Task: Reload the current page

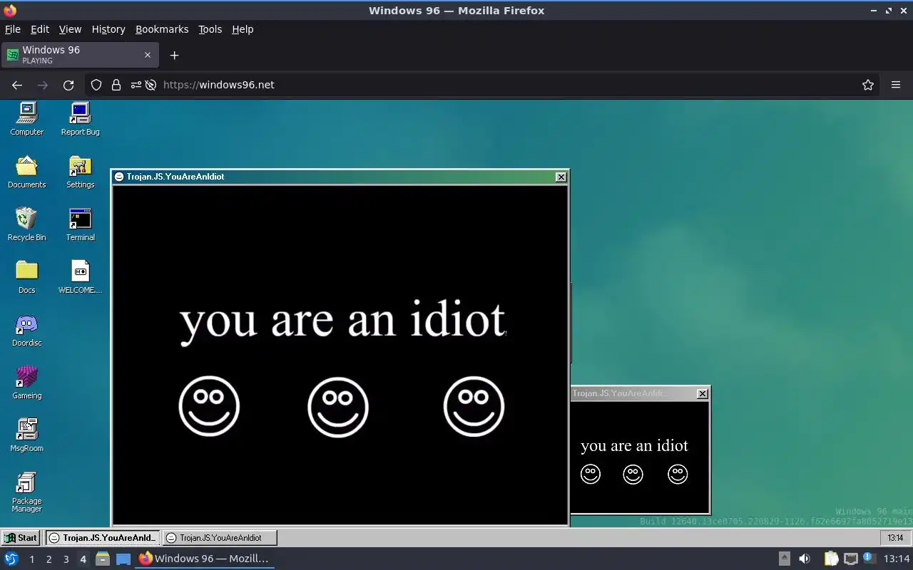Action: click(68, 85)
